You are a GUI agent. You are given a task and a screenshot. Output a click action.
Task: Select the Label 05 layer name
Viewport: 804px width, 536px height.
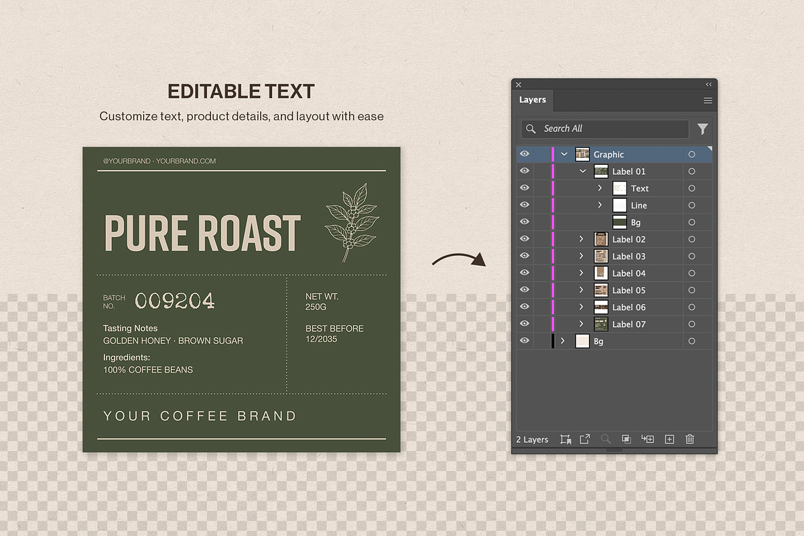pos(628,290)
